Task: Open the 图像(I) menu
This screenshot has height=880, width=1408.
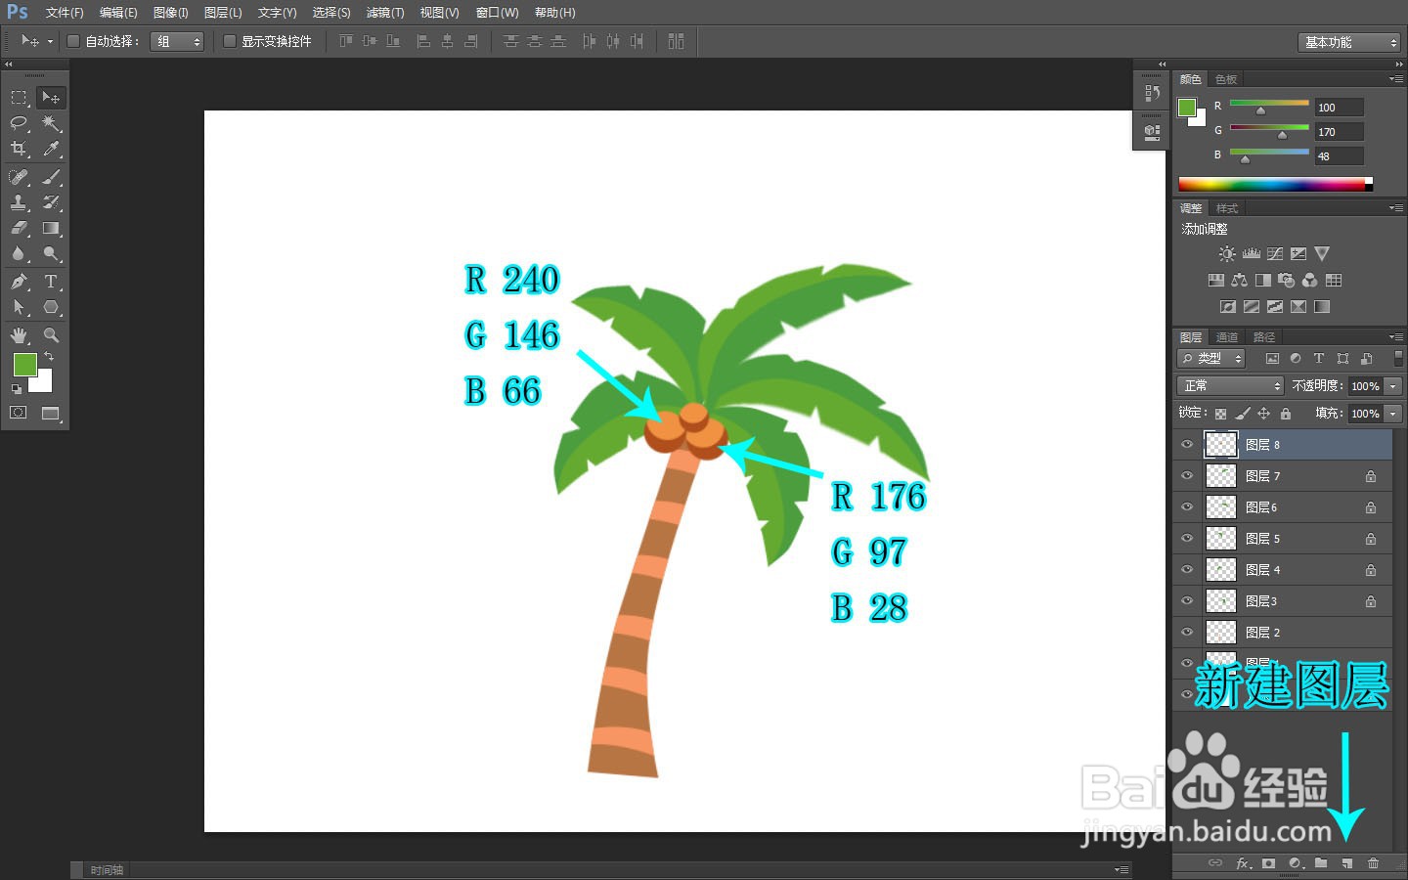Action: [x=171, y=13]
